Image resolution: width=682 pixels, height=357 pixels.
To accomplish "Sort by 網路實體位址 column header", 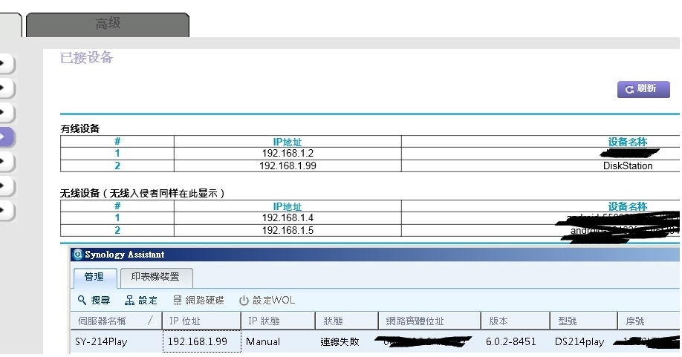I will click(429, 321).
